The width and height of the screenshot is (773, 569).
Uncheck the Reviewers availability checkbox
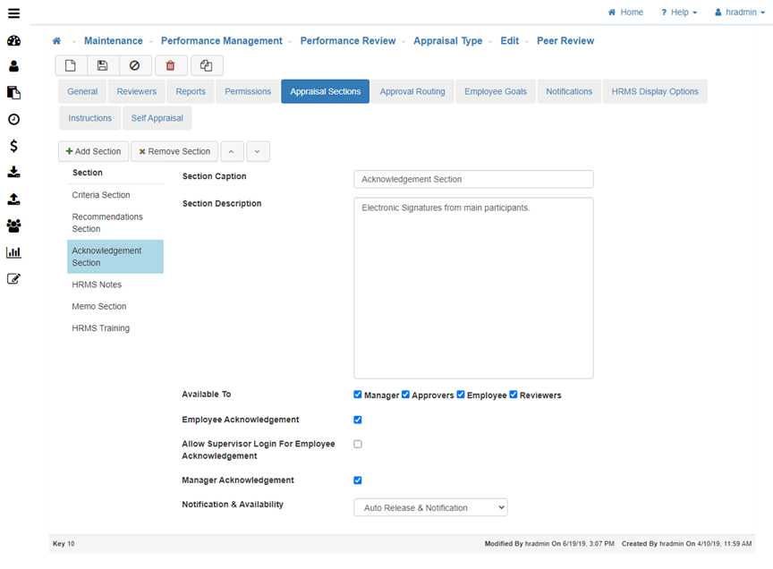514,395
